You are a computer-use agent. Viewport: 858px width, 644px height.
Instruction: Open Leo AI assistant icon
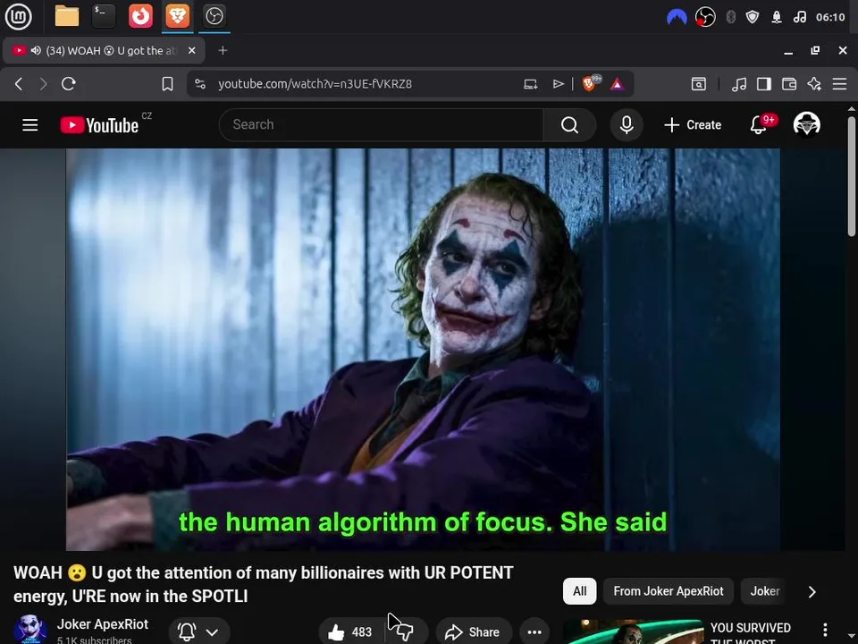814,84
